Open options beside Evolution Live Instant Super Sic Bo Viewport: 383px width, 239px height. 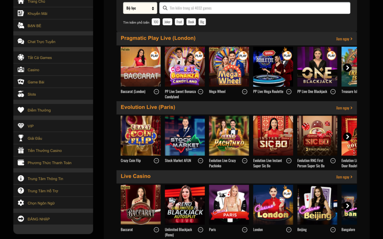point(289,161)
